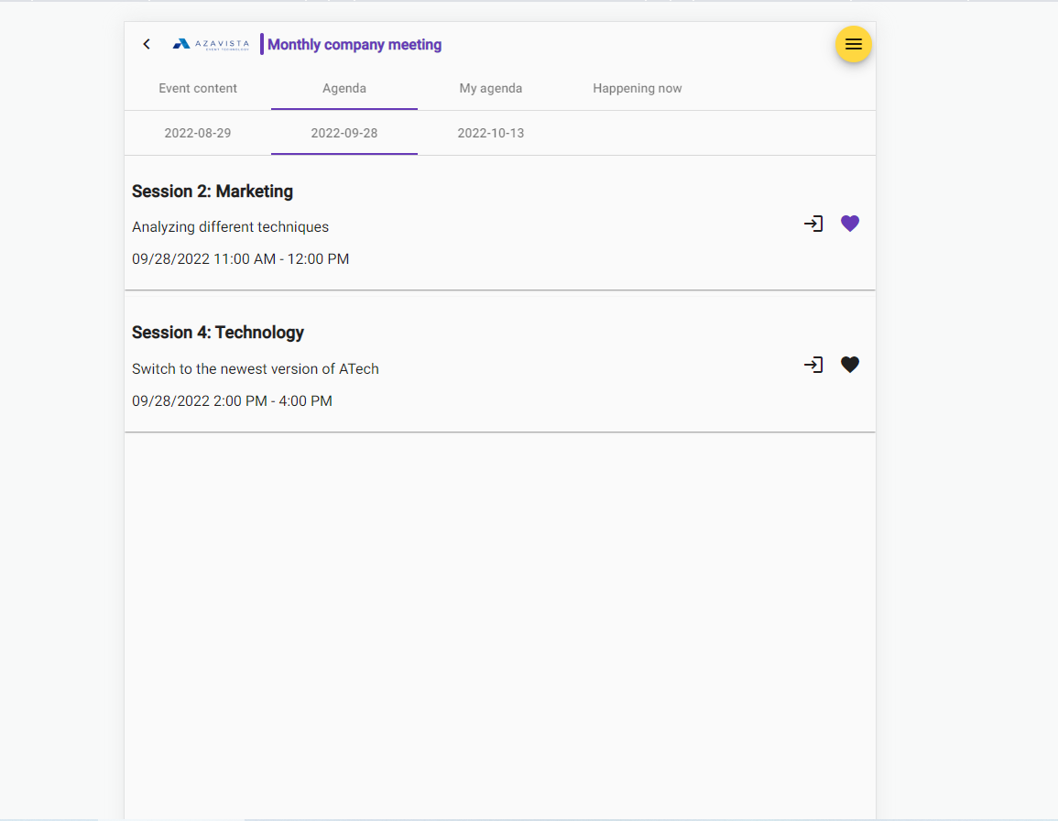
Task: Select the 2022-09-28 date tab
Action: click(x=344, y=133)
